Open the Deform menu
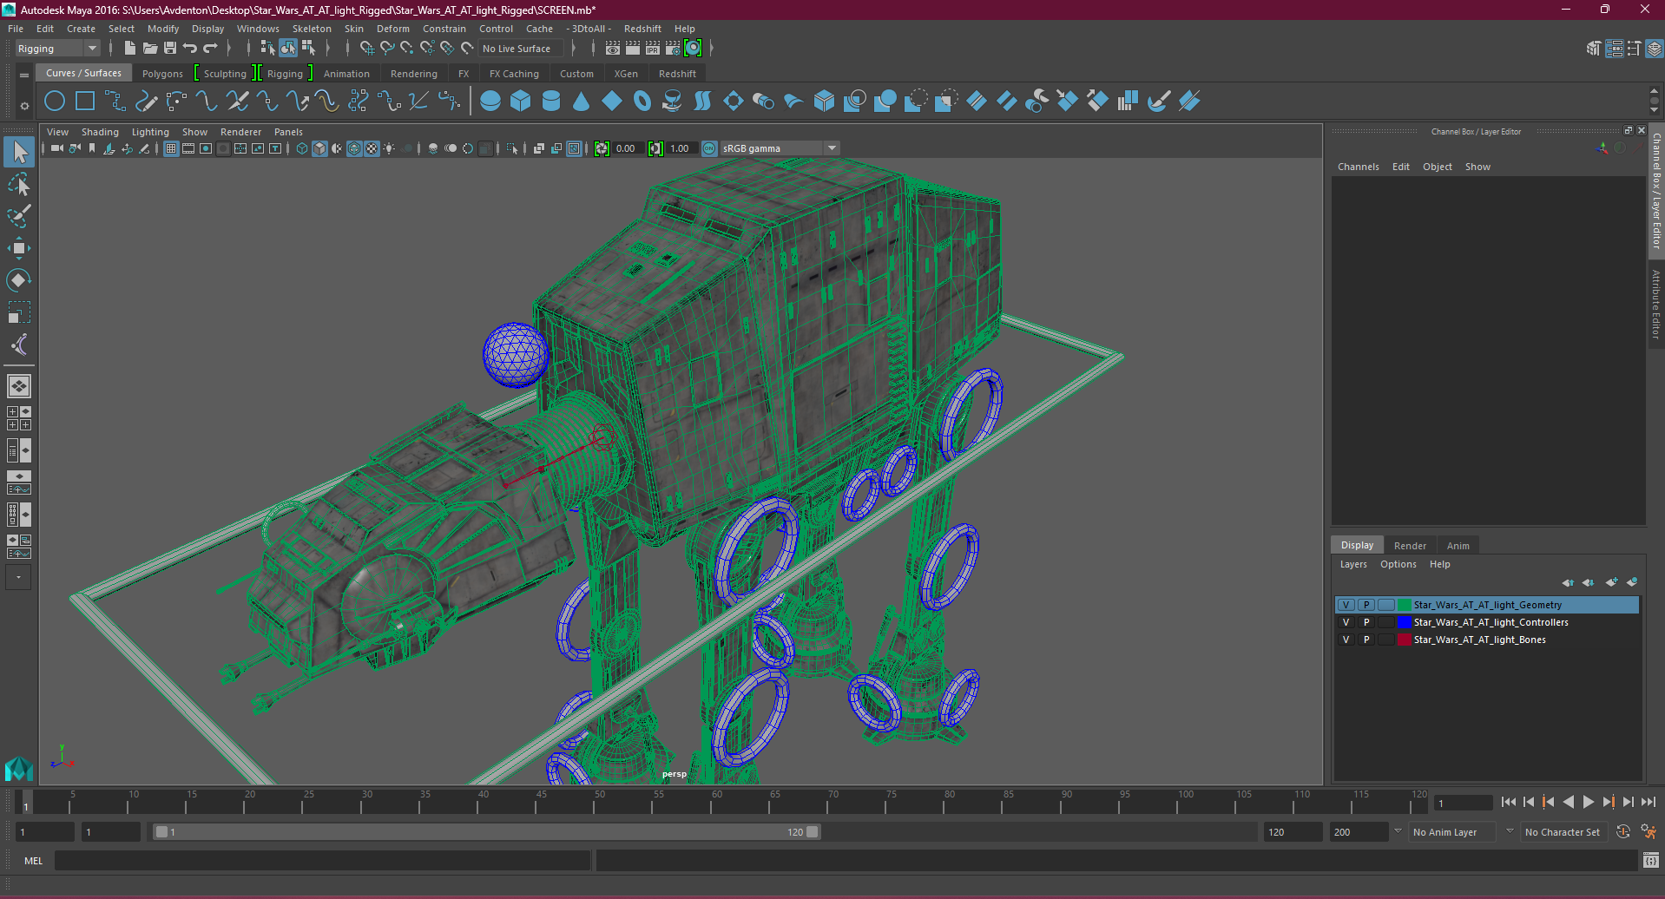 (393, 29)
